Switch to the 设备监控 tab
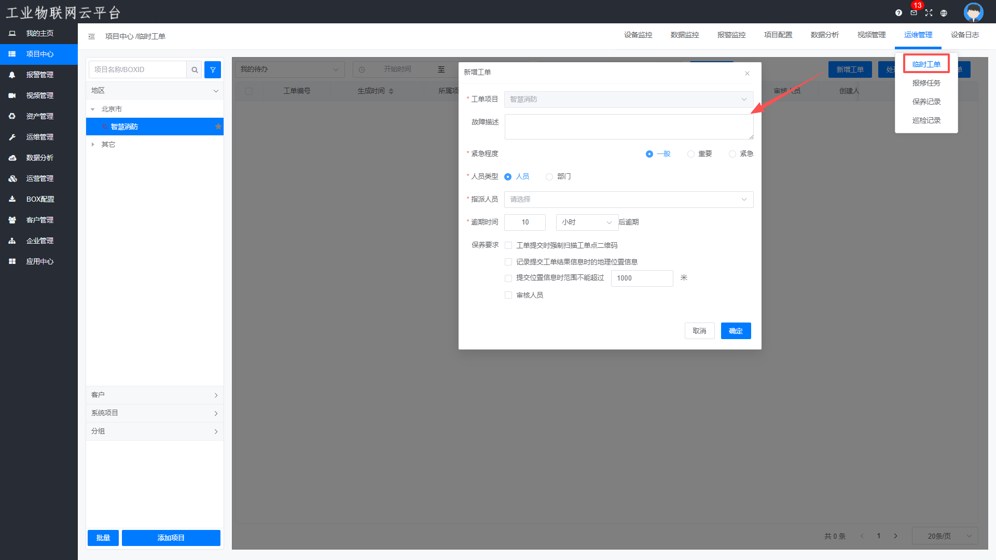The image size is (996, 560). click(638, 35)
